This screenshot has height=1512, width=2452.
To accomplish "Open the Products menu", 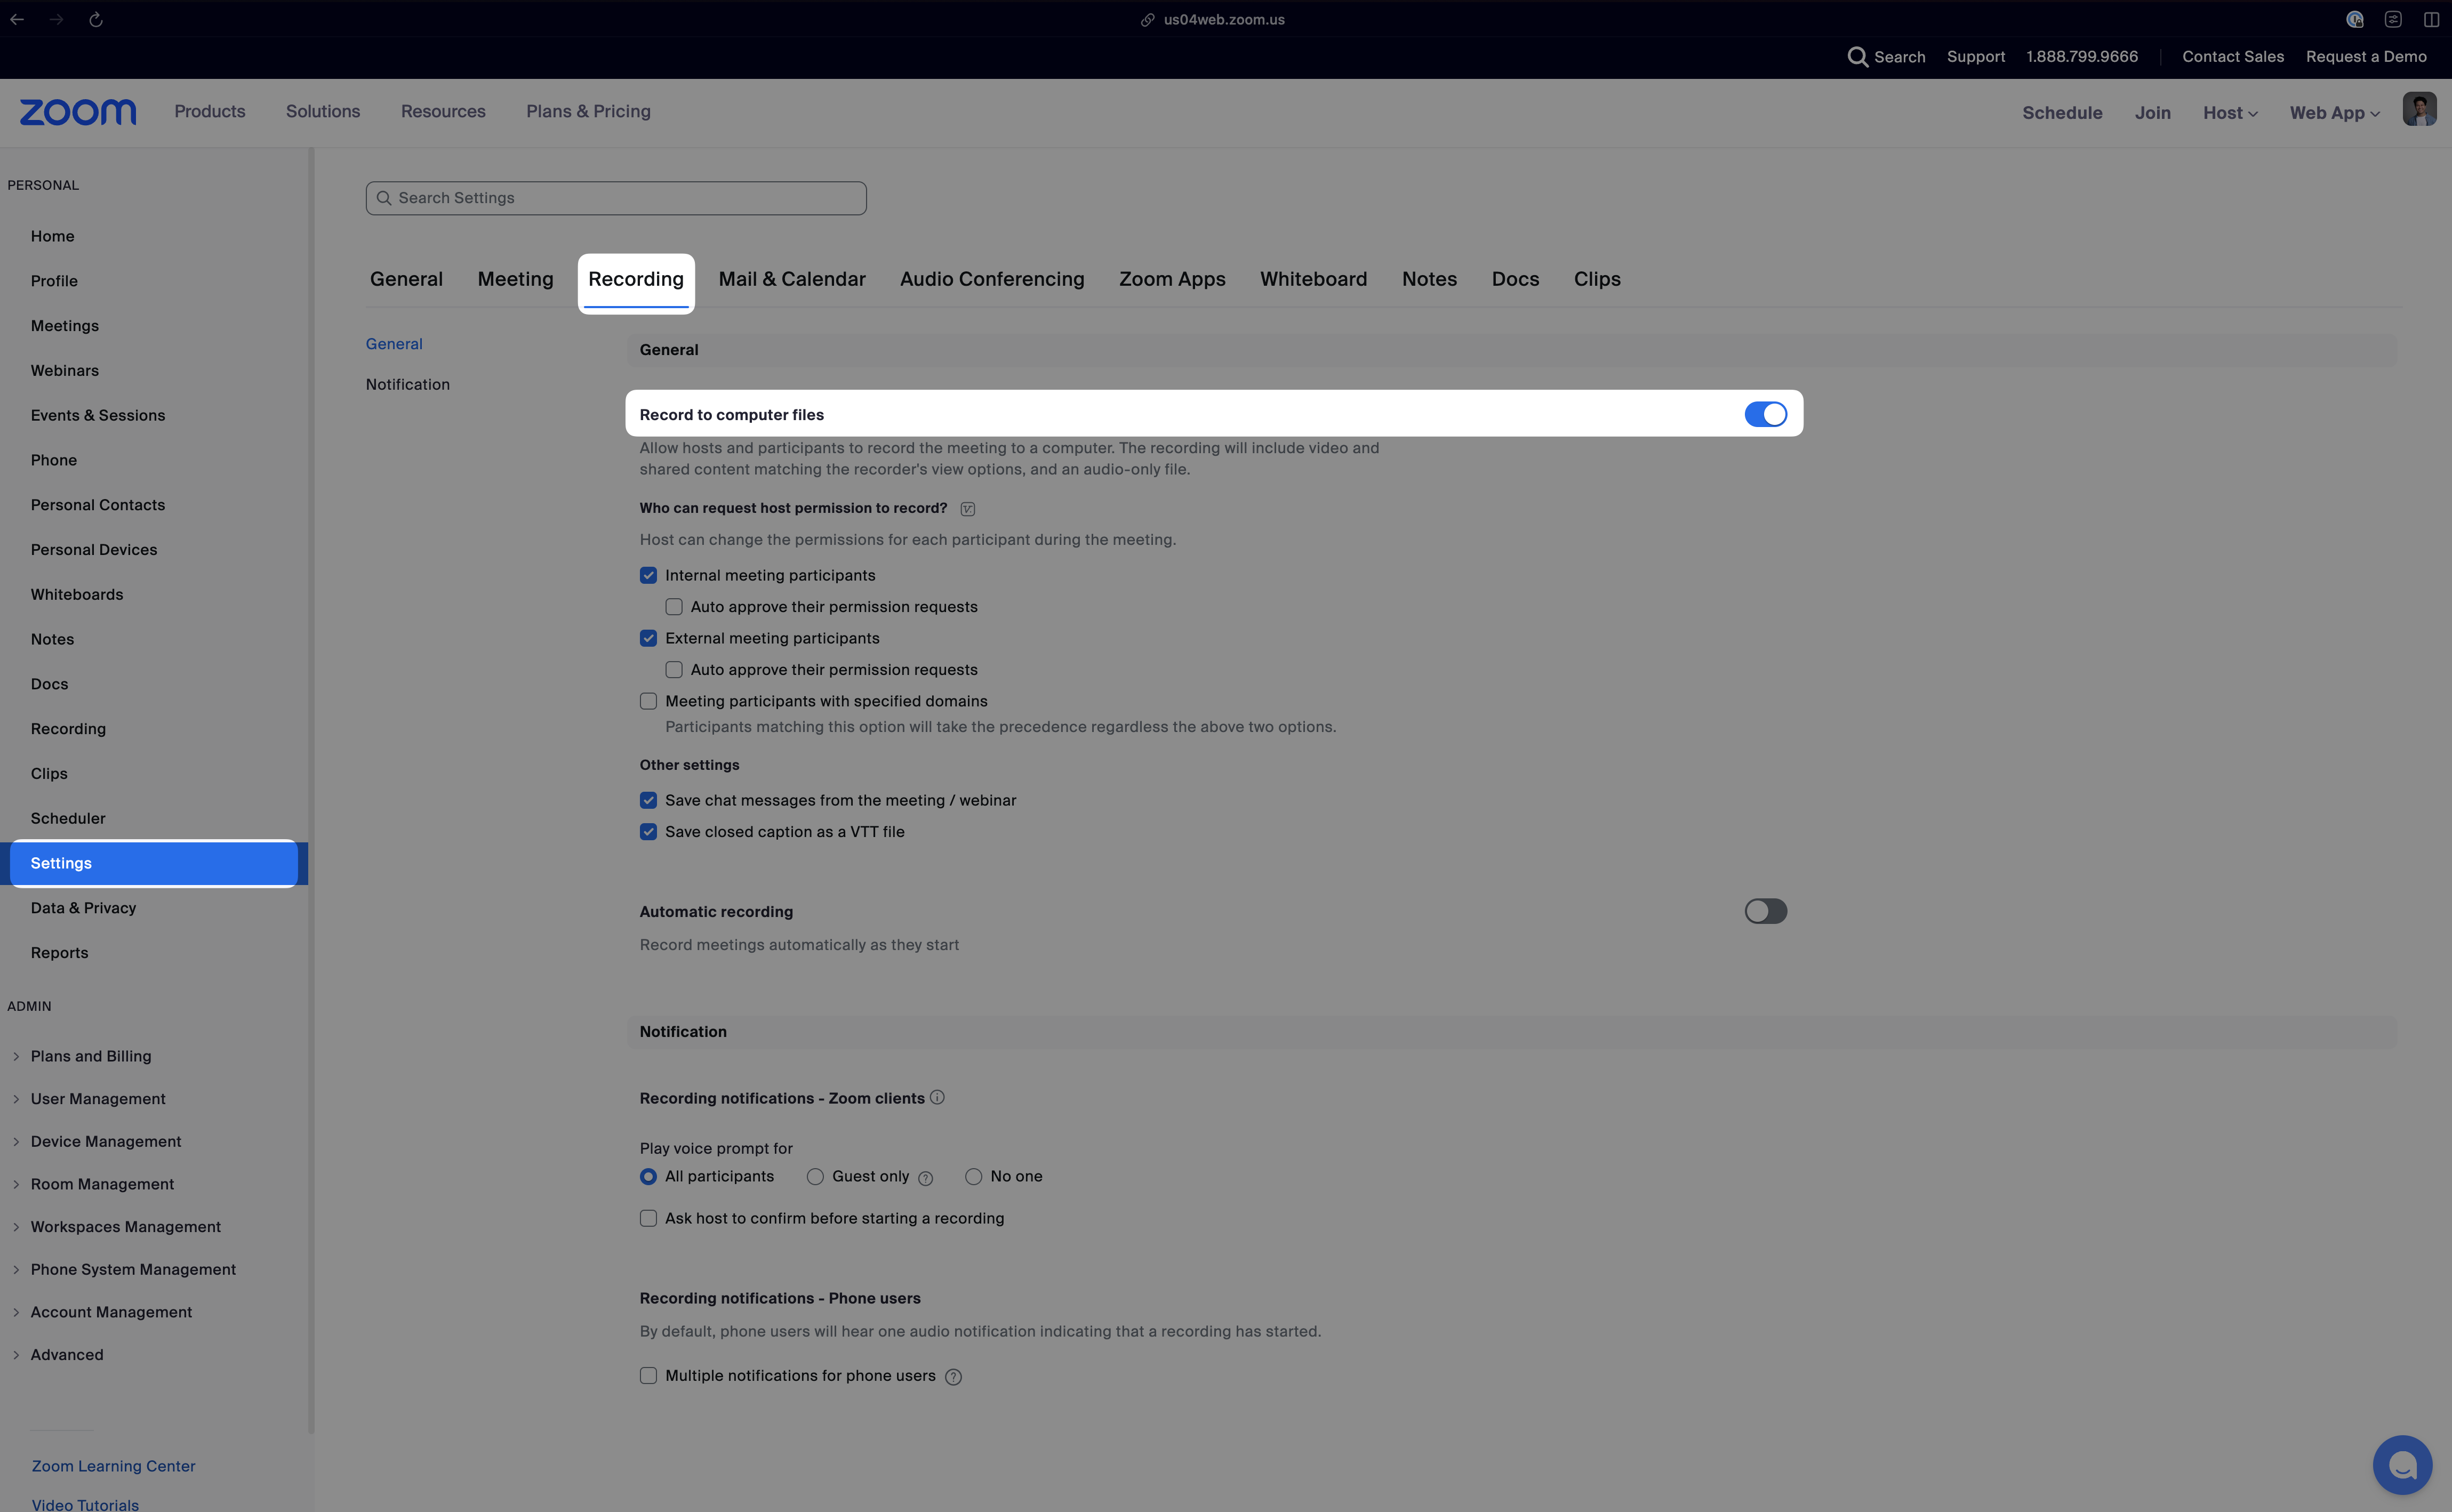I will [210, 112].
